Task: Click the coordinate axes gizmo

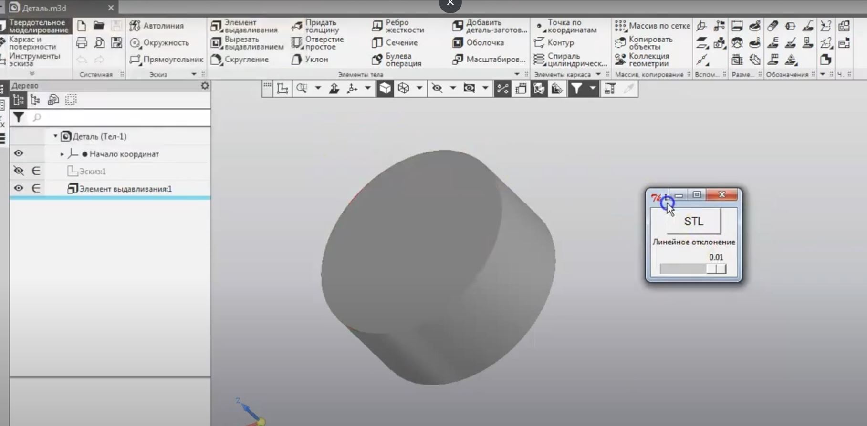Action: [251, 413]
